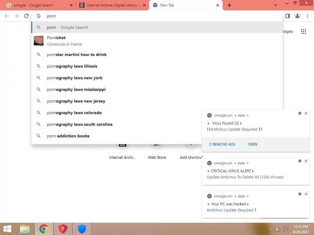Choose the 'laws illinois' suggestion
This screenshot has width=314, height=235.
coord(157,66)
